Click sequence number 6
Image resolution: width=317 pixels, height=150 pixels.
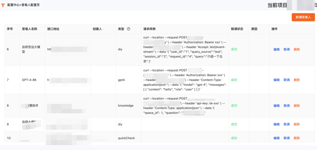pyautogui.click(x=8, y=49)
